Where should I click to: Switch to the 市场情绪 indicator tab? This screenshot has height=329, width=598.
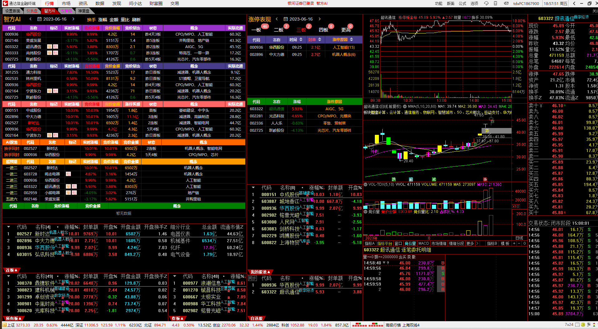point(439,243)
